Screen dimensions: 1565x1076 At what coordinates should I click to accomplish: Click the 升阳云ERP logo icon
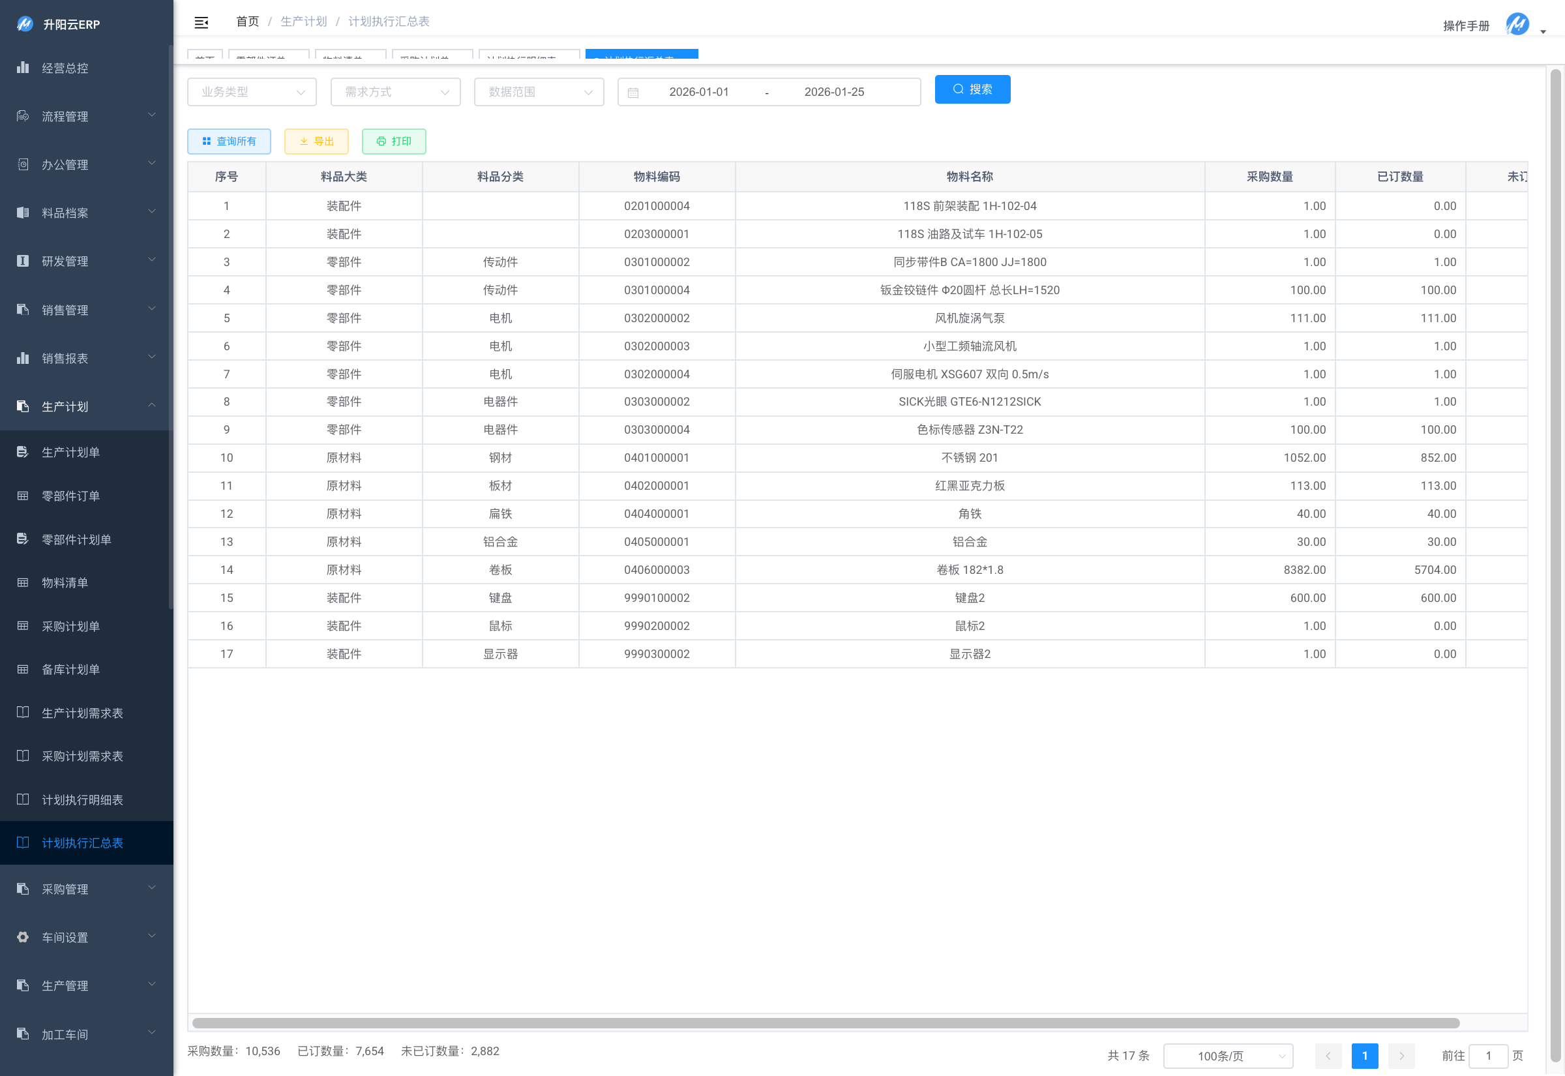25,24
